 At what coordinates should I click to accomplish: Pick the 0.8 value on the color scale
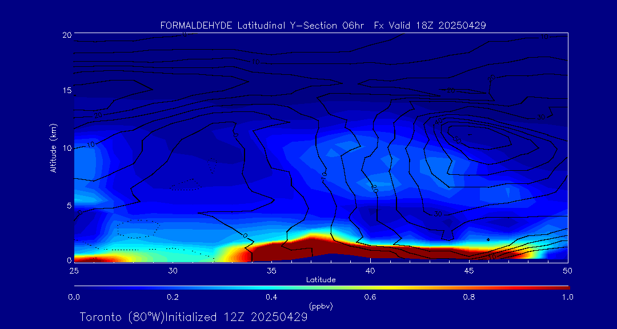tap(469, 297)
